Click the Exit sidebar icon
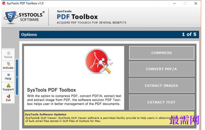The width and height of the screenshot is (205, 130). pyautogui.click(x=8, y=96)
